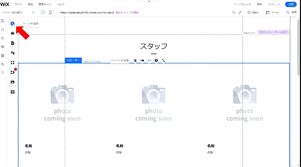Click the 役職 text under middle name
This screenshot has width=301, height=167.
(x=119, y=152)
